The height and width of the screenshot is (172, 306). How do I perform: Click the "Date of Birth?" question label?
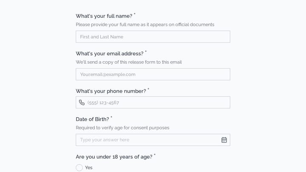click(92, 119)
